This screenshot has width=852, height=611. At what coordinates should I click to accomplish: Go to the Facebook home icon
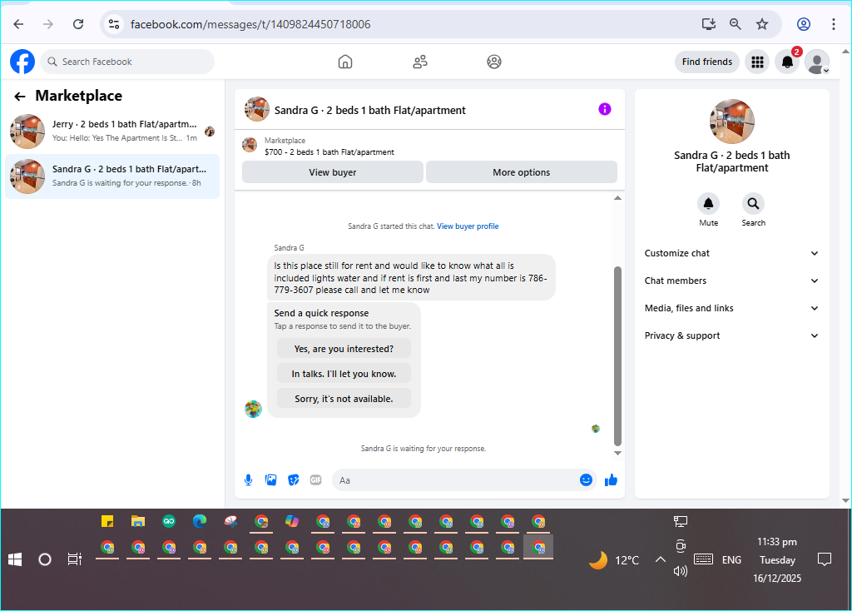345,62
